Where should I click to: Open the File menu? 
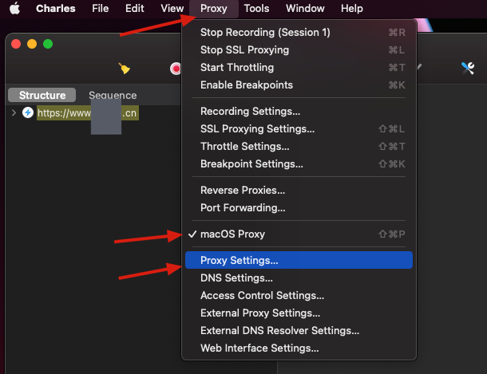[x=101, y=8]
